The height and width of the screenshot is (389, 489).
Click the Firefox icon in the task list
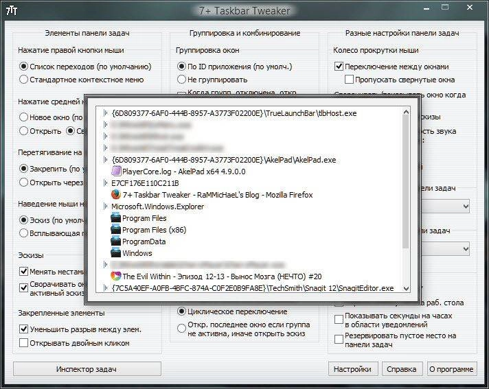click(115, 195)
